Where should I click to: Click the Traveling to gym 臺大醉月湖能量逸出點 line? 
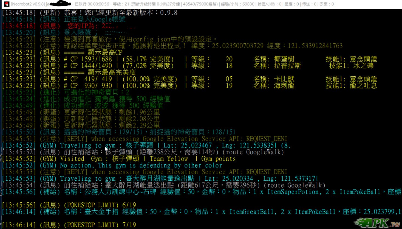click(160, 178)
